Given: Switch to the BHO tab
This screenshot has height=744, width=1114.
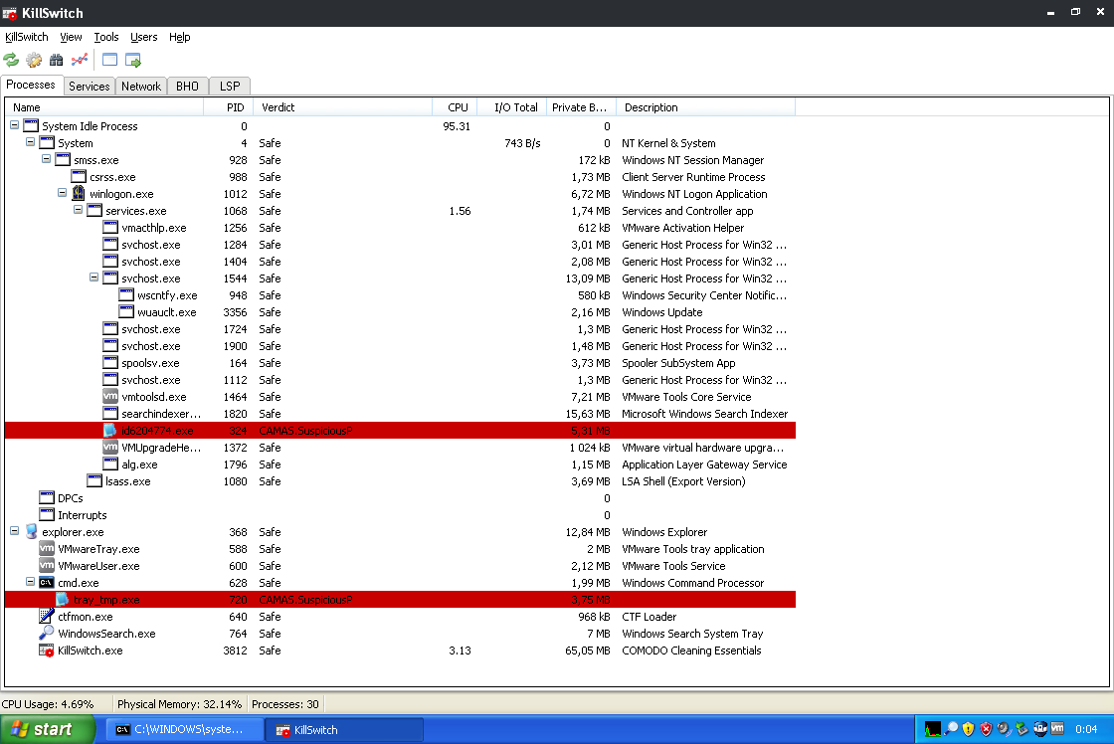Looking at the screenshot, I should point(187,86).
